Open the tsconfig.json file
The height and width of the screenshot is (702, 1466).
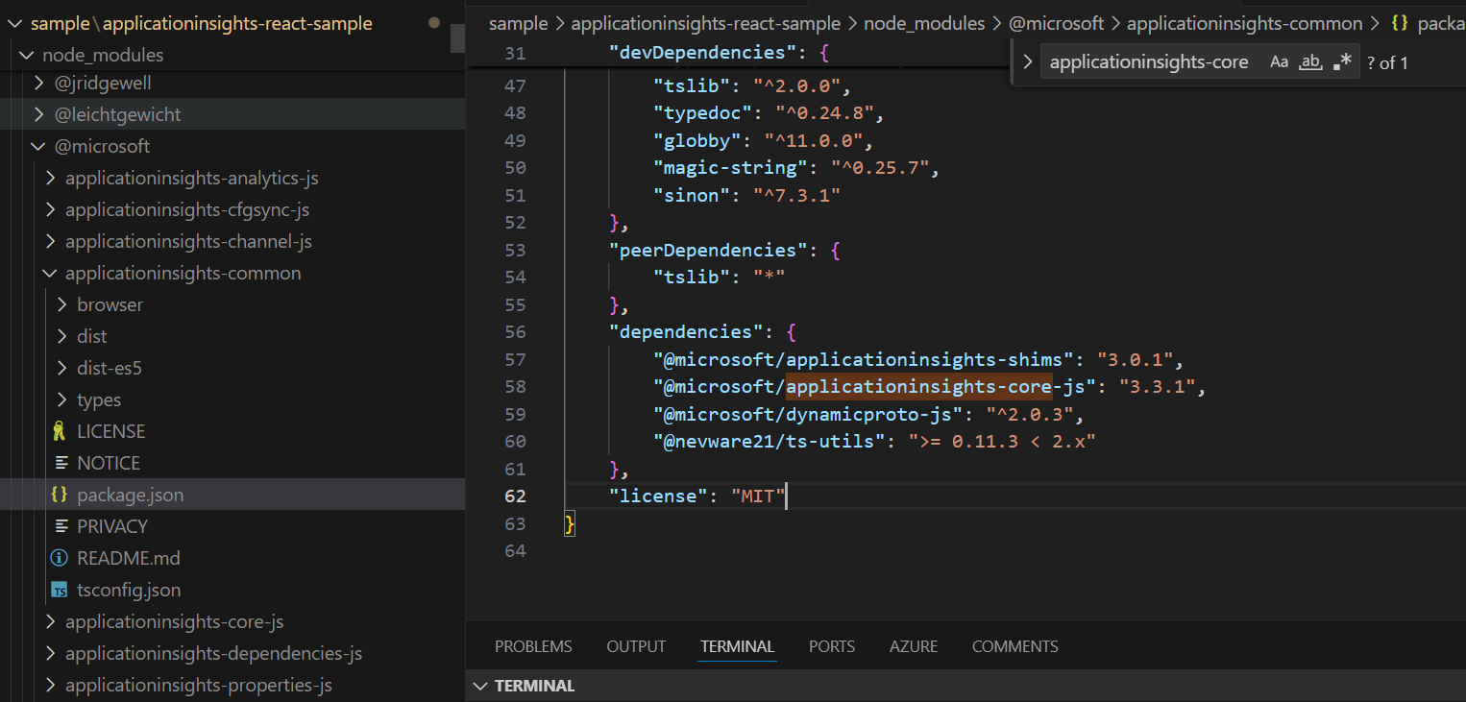tap(129, 590)
